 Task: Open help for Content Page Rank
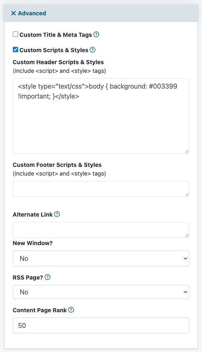71,310
